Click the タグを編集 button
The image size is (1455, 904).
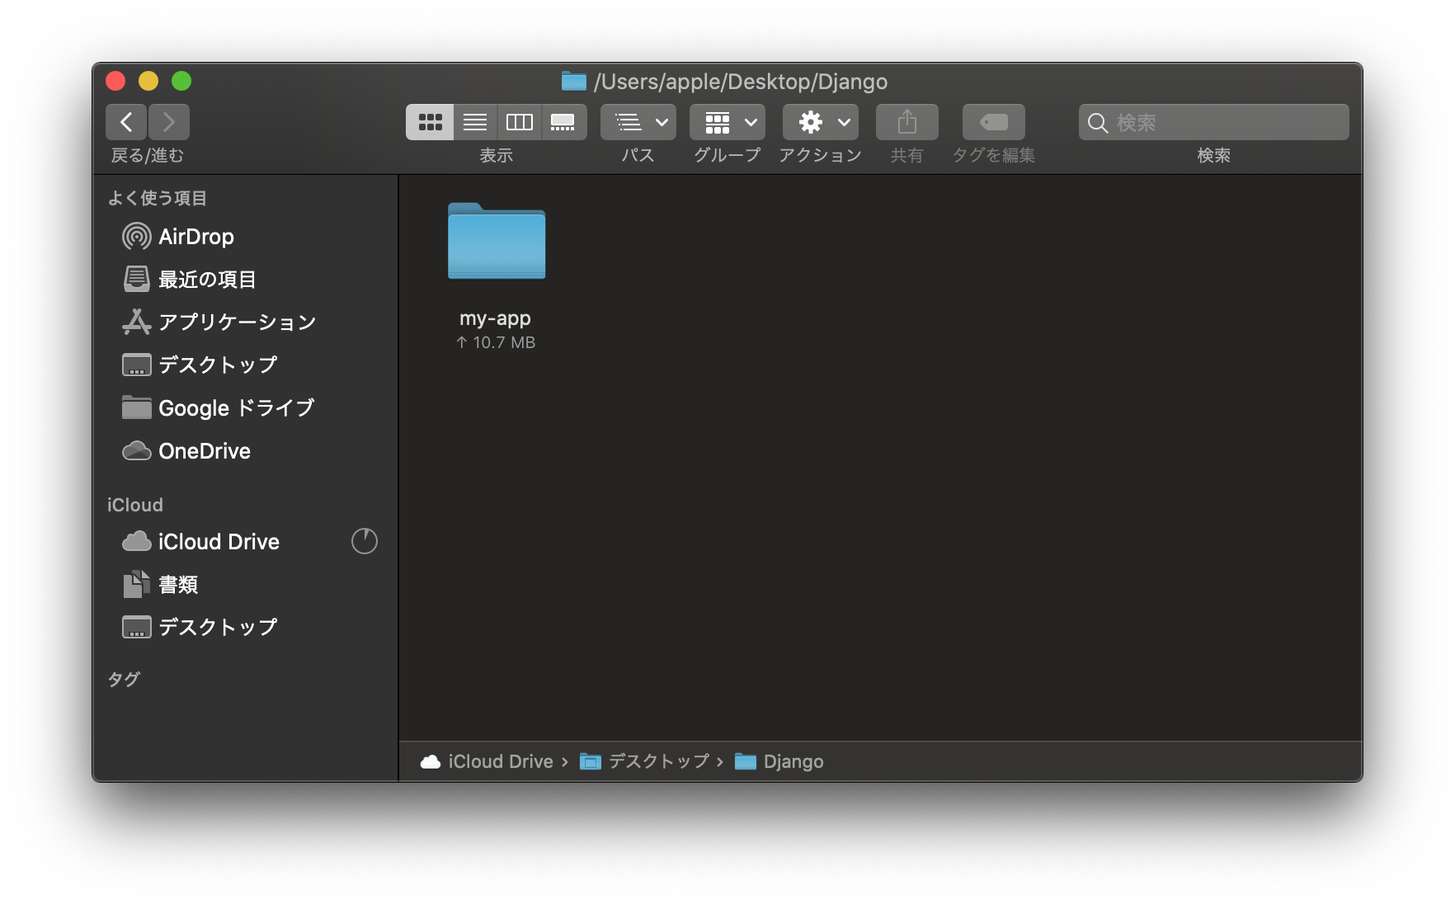tap(992, 121)
